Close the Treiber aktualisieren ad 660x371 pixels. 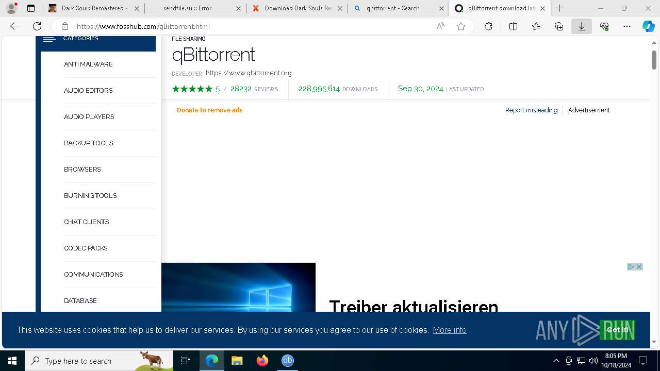pos(639,266)
